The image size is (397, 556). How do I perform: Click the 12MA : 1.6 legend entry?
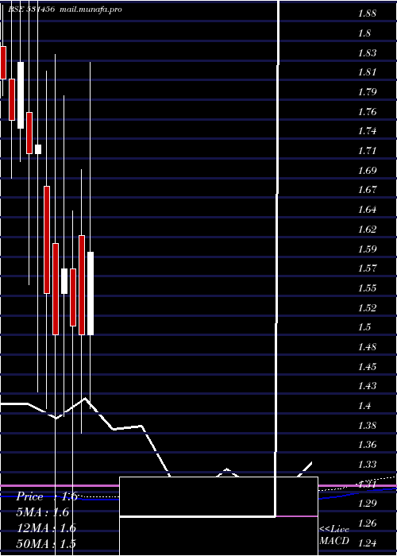click(x=46, y=528)
